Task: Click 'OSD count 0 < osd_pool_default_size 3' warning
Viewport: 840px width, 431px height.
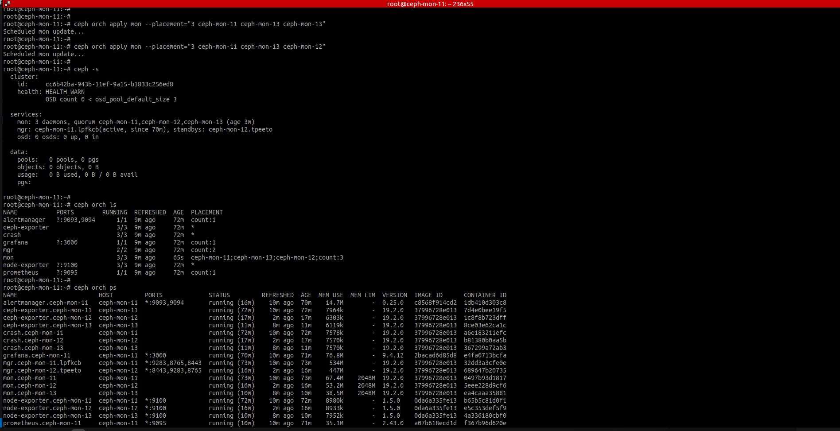Action: coord(111,99)
